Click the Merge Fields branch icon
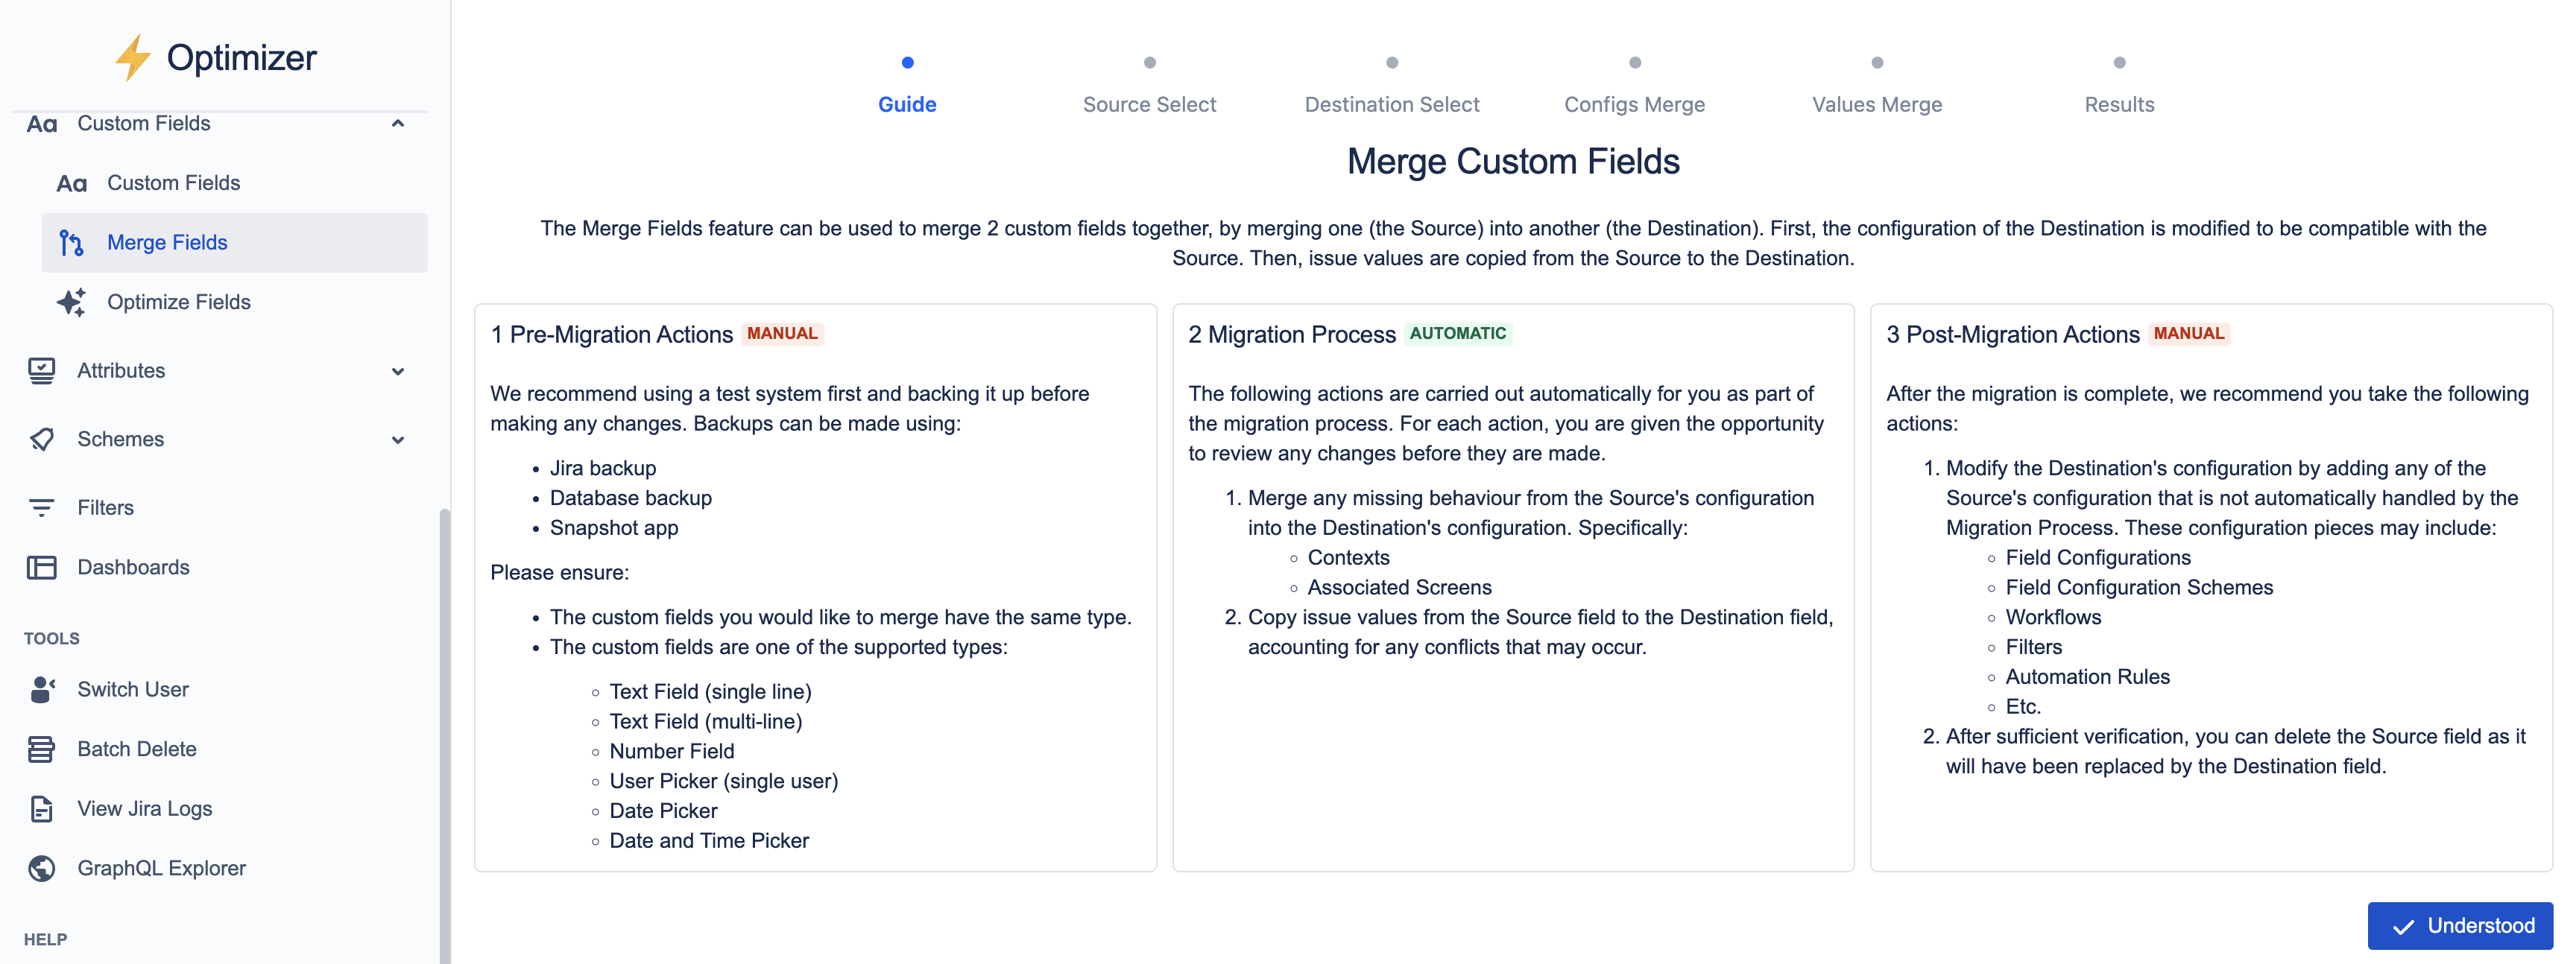 (x=71, y=243)
